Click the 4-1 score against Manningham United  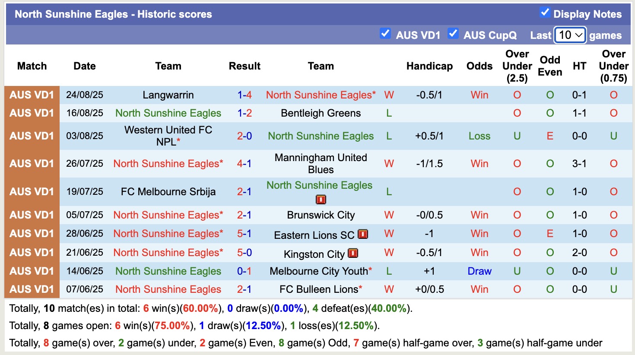[244, 164]
